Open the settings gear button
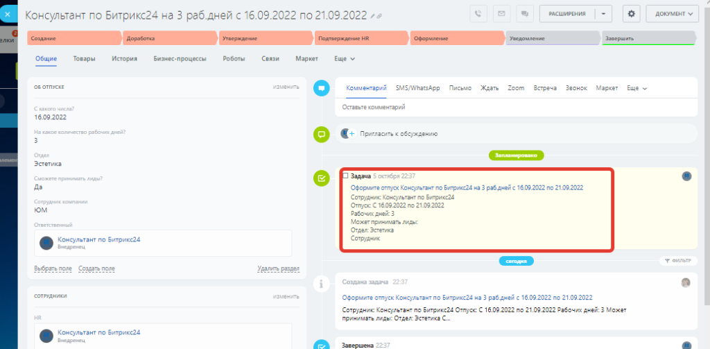 pos(631,14)
